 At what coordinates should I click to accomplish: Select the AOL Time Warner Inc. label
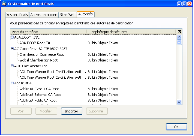click(x=31, y=66)
